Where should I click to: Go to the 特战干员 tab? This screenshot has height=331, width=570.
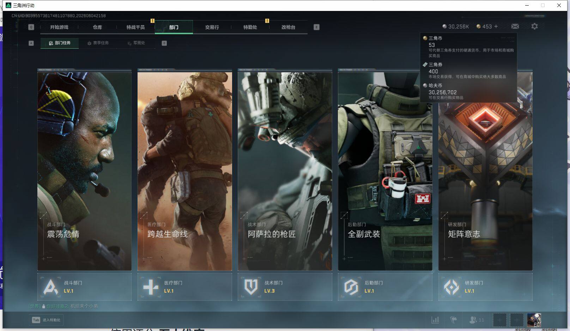(x=135, y=27)
